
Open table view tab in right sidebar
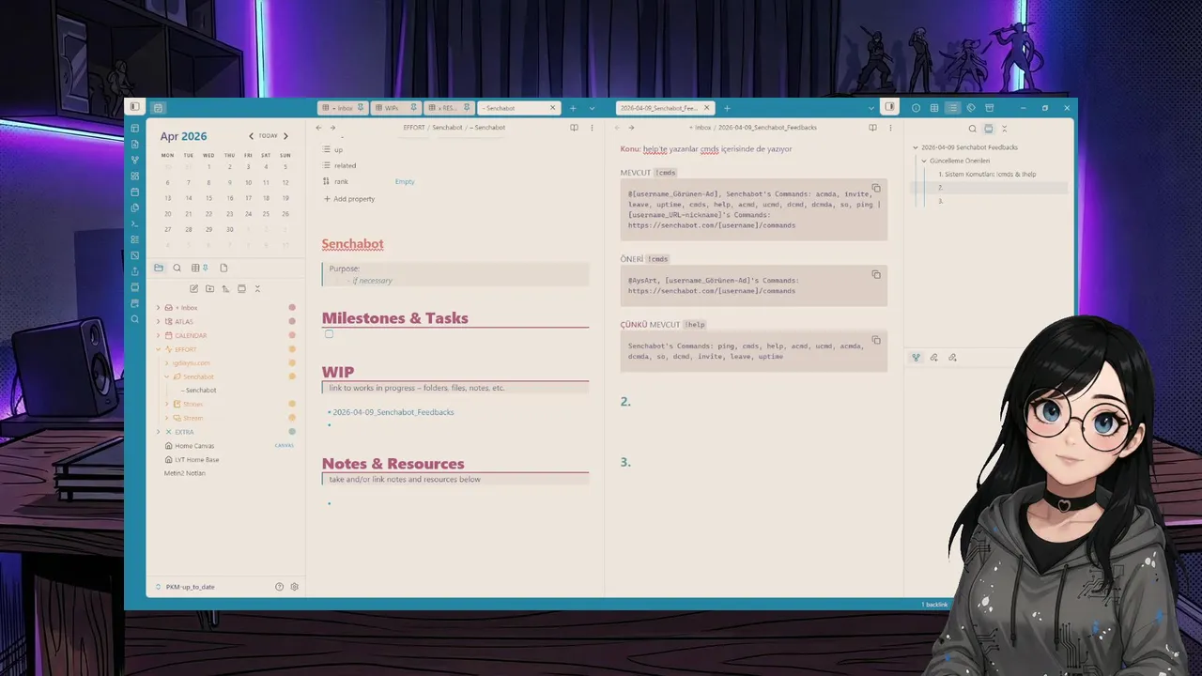pos(934,108)
